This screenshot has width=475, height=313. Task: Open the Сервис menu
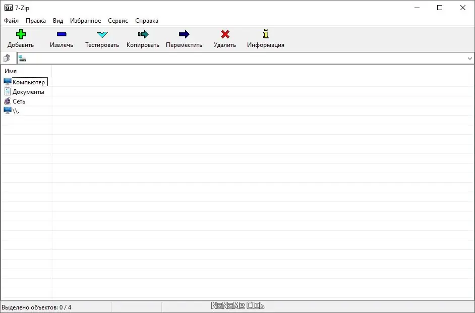tap(117, 21)
